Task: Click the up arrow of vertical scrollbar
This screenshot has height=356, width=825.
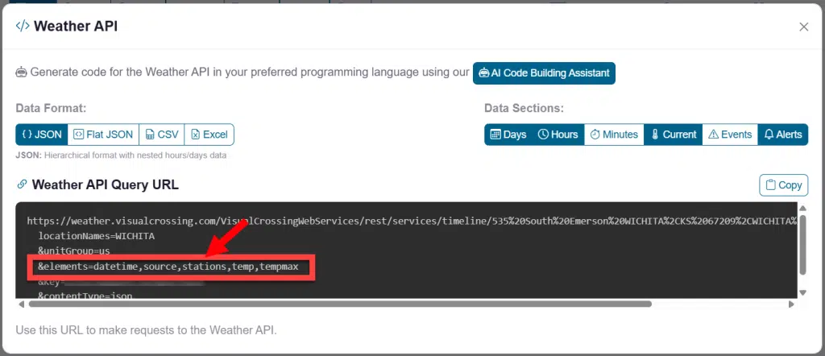Action: [803, 208]
